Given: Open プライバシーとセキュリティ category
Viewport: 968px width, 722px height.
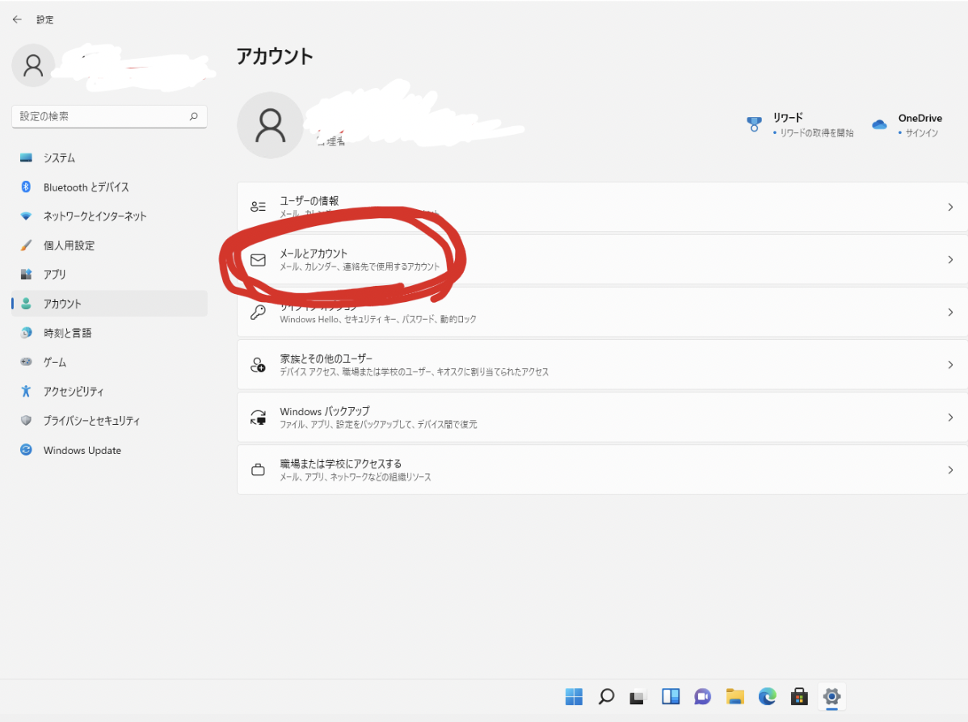Looking at the screenshot, I should pyautogui.click(x=109, y=421).
